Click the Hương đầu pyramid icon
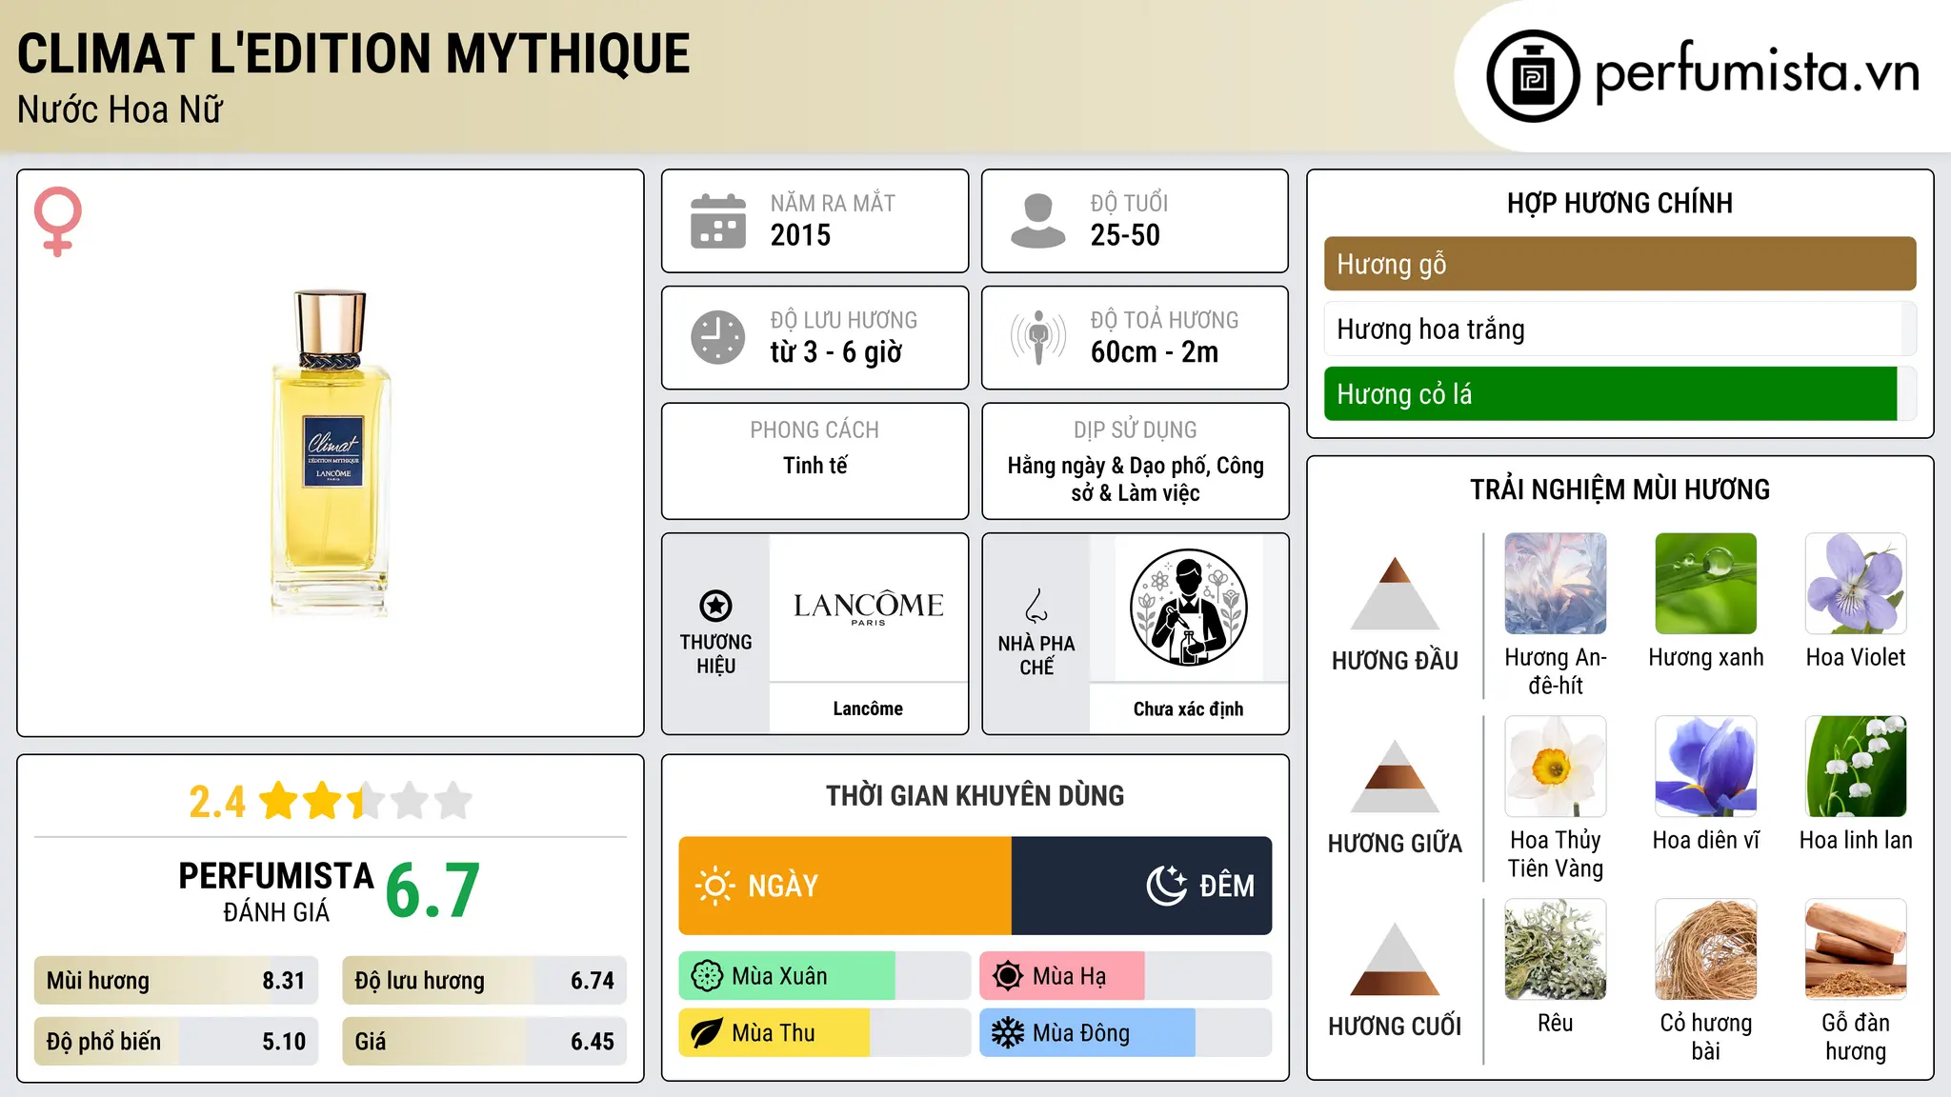Screen dimensions: 1951x1097 coord(1395,593)
